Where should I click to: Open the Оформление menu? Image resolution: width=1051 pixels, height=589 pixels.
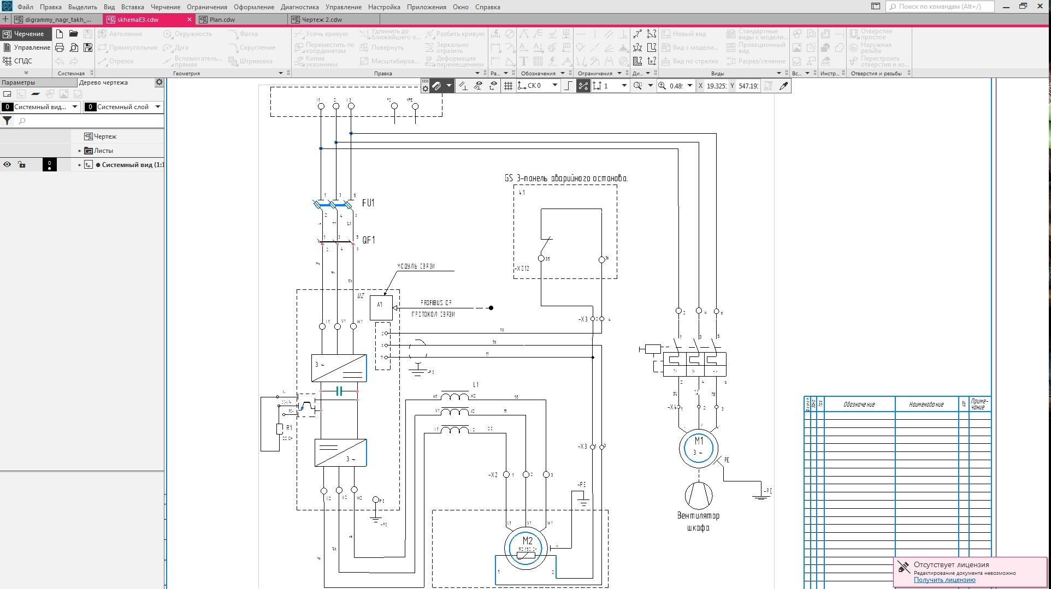click(x=254, y=7)
